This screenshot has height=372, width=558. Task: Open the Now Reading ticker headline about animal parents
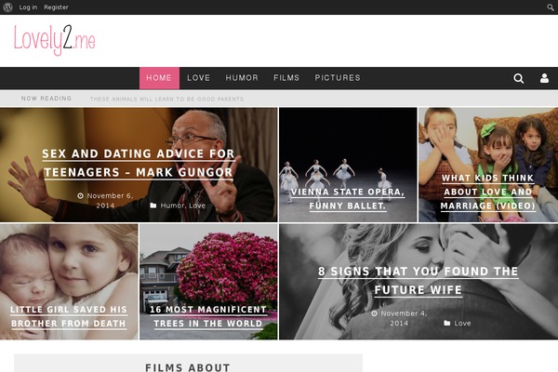166,99
